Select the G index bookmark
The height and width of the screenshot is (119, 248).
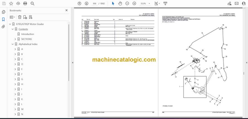[x=22, y=79]
